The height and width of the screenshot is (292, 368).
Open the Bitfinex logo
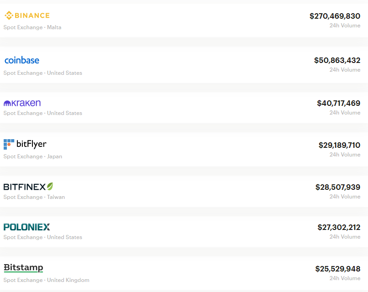click(28, 187)
